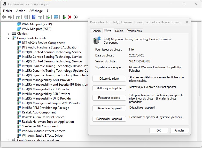202x148 pixels.
Task: Expand the Claviers category
Action: point(9,34)
